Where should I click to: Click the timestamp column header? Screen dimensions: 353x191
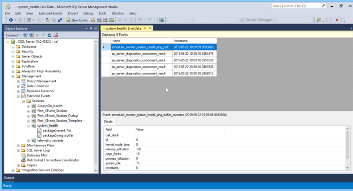coord(195,41)
